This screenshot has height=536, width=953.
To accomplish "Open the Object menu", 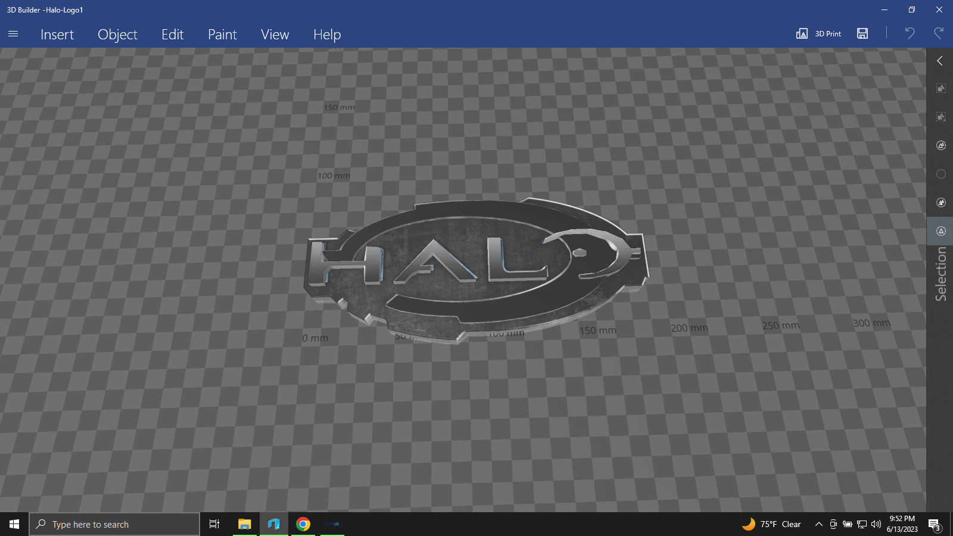I will (x=117, y=35).
